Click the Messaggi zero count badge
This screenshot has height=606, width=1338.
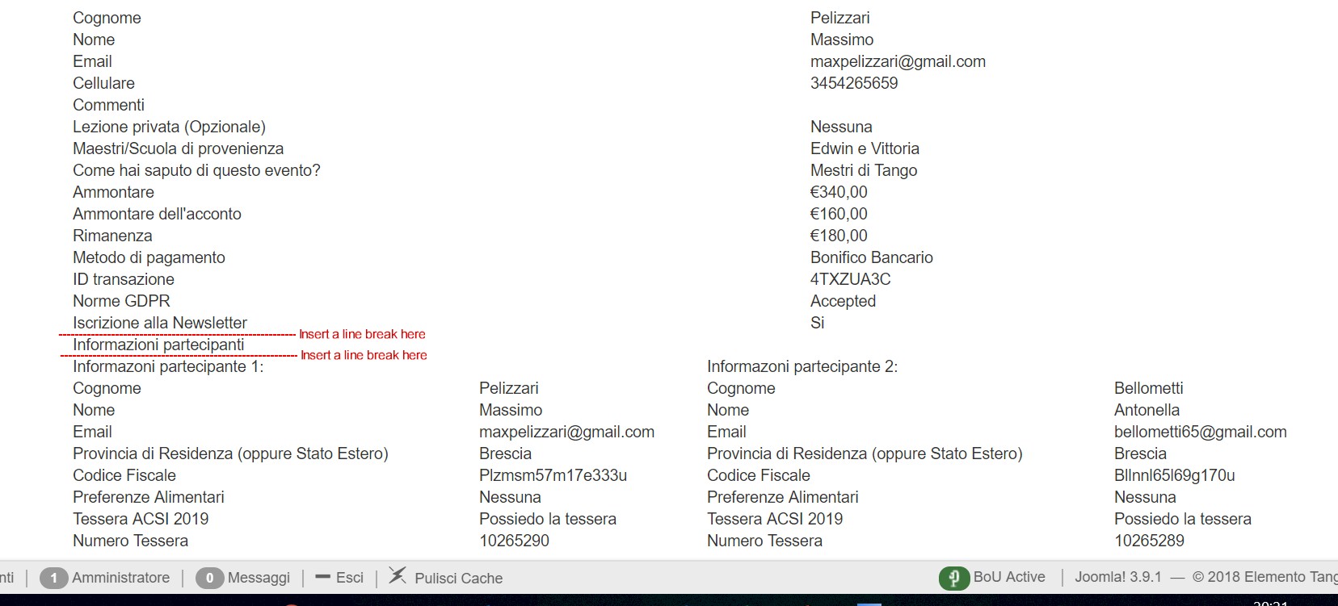(209, 578)
